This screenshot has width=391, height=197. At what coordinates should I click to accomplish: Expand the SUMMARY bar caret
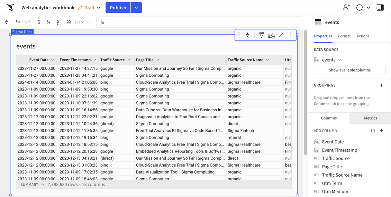coord(43,185)
